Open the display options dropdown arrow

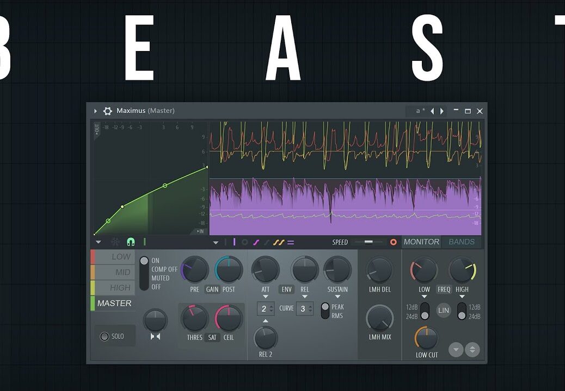(216, 243)
